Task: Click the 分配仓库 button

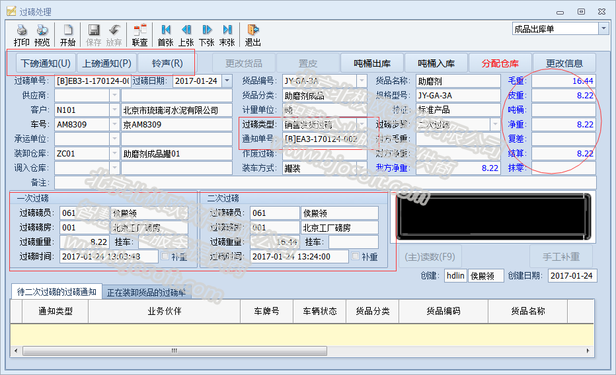Action: point(500,63)
